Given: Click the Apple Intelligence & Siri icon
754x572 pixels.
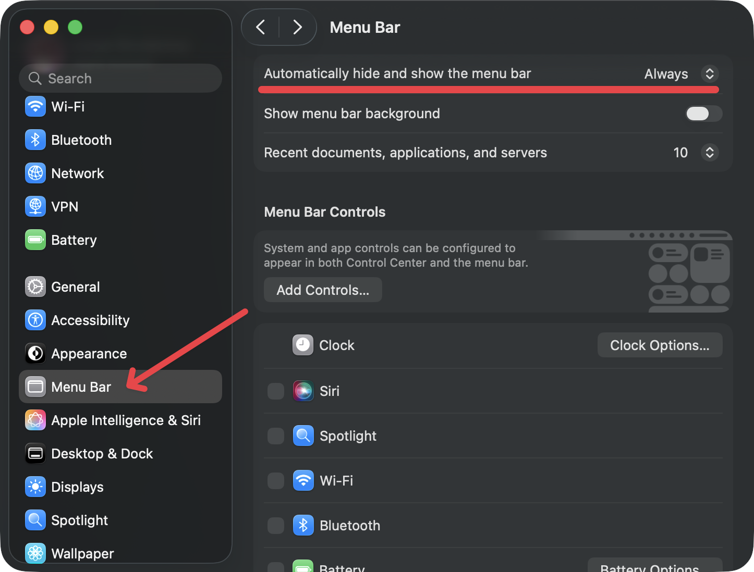Looking at the screenshot, I should (35, 420).
